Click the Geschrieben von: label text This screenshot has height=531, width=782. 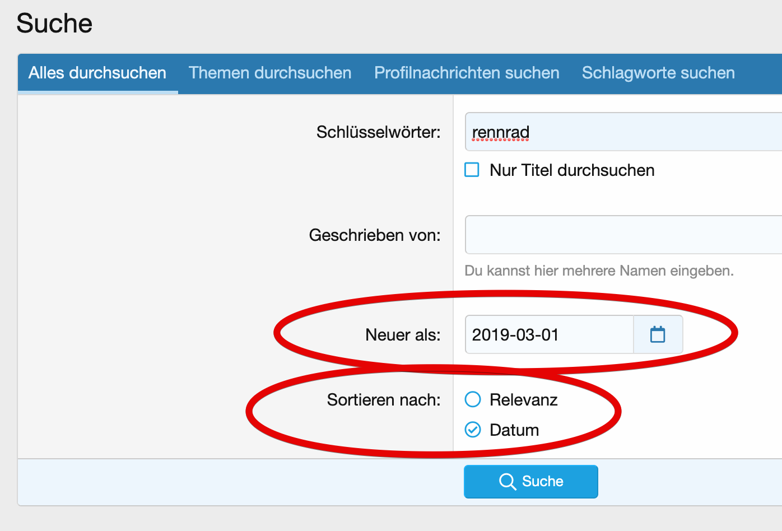pyautogui.click(x=375, y=235)
